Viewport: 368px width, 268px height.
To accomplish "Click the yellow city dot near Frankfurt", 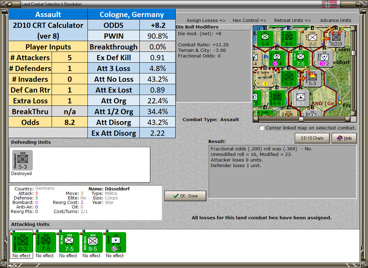I will coord(339,102).
